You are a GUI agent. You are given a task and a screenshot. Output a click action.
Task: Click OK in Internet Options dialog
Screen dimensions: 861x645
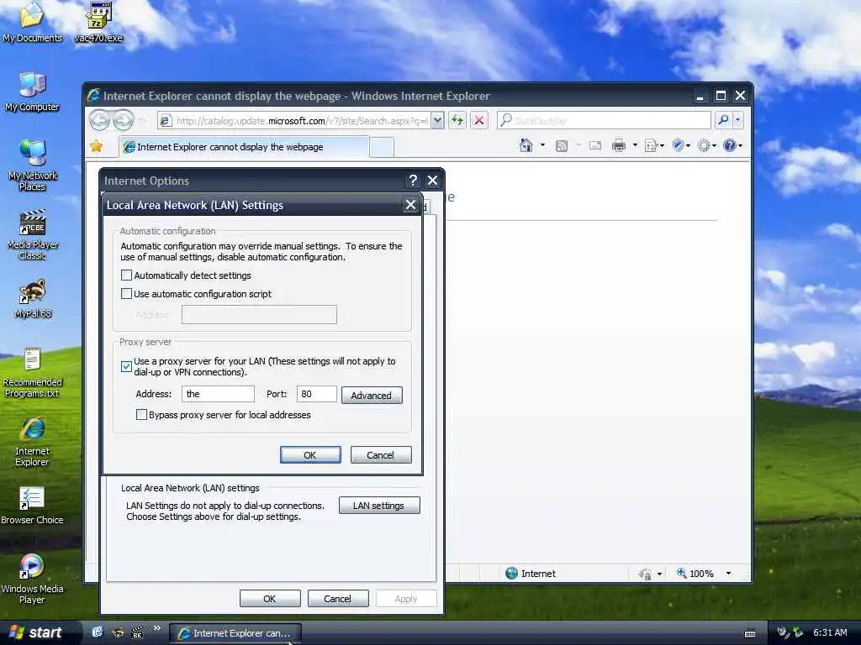pyautogui.click(x=270, y=598)
